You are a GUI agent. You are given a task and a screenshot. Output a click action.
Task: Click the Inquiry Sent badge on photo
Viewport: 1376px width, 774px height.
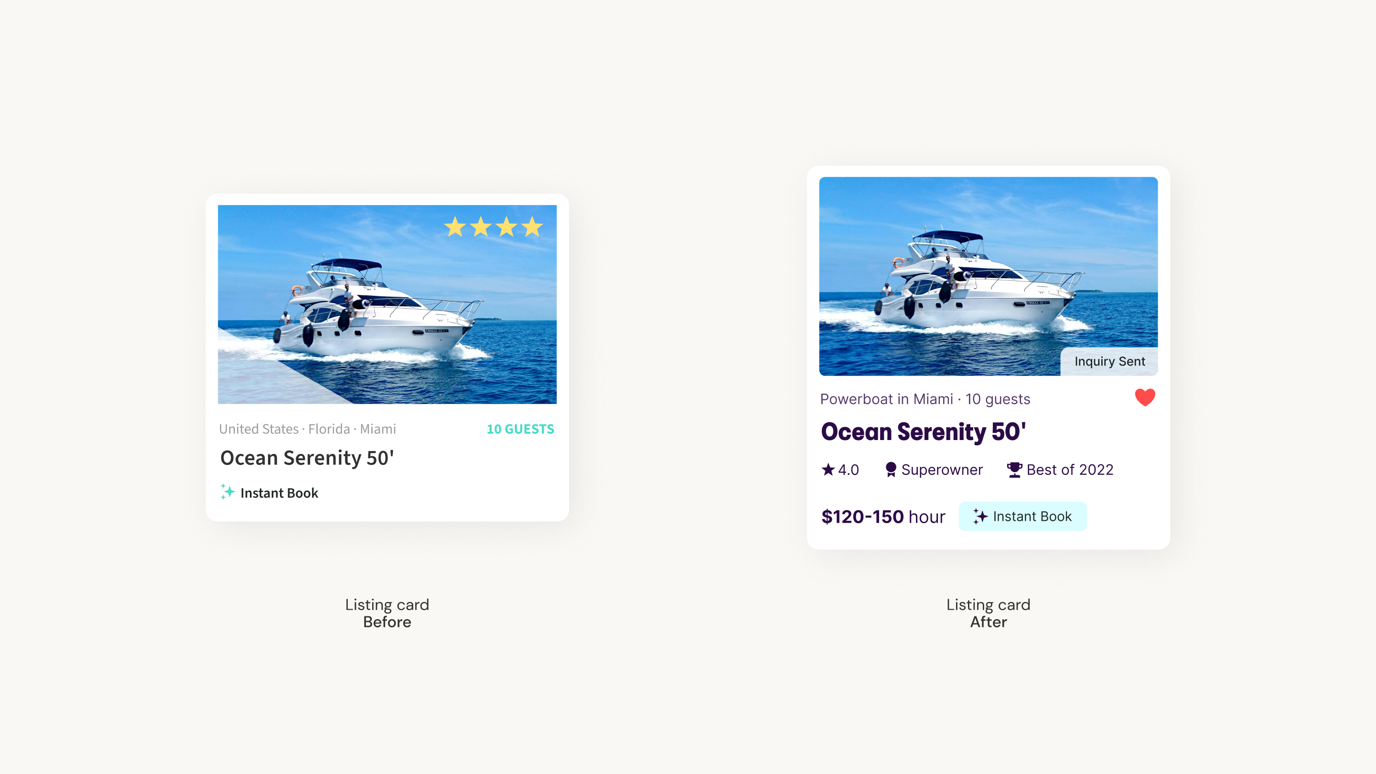tap(1109, 362)
